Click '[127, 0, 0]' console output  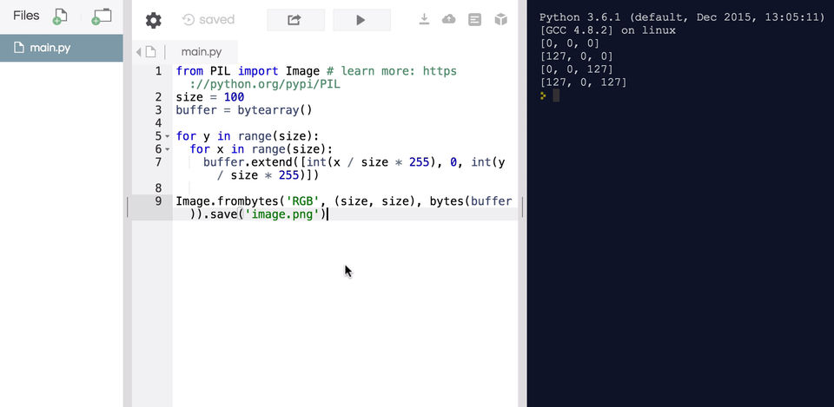[576, 56]
